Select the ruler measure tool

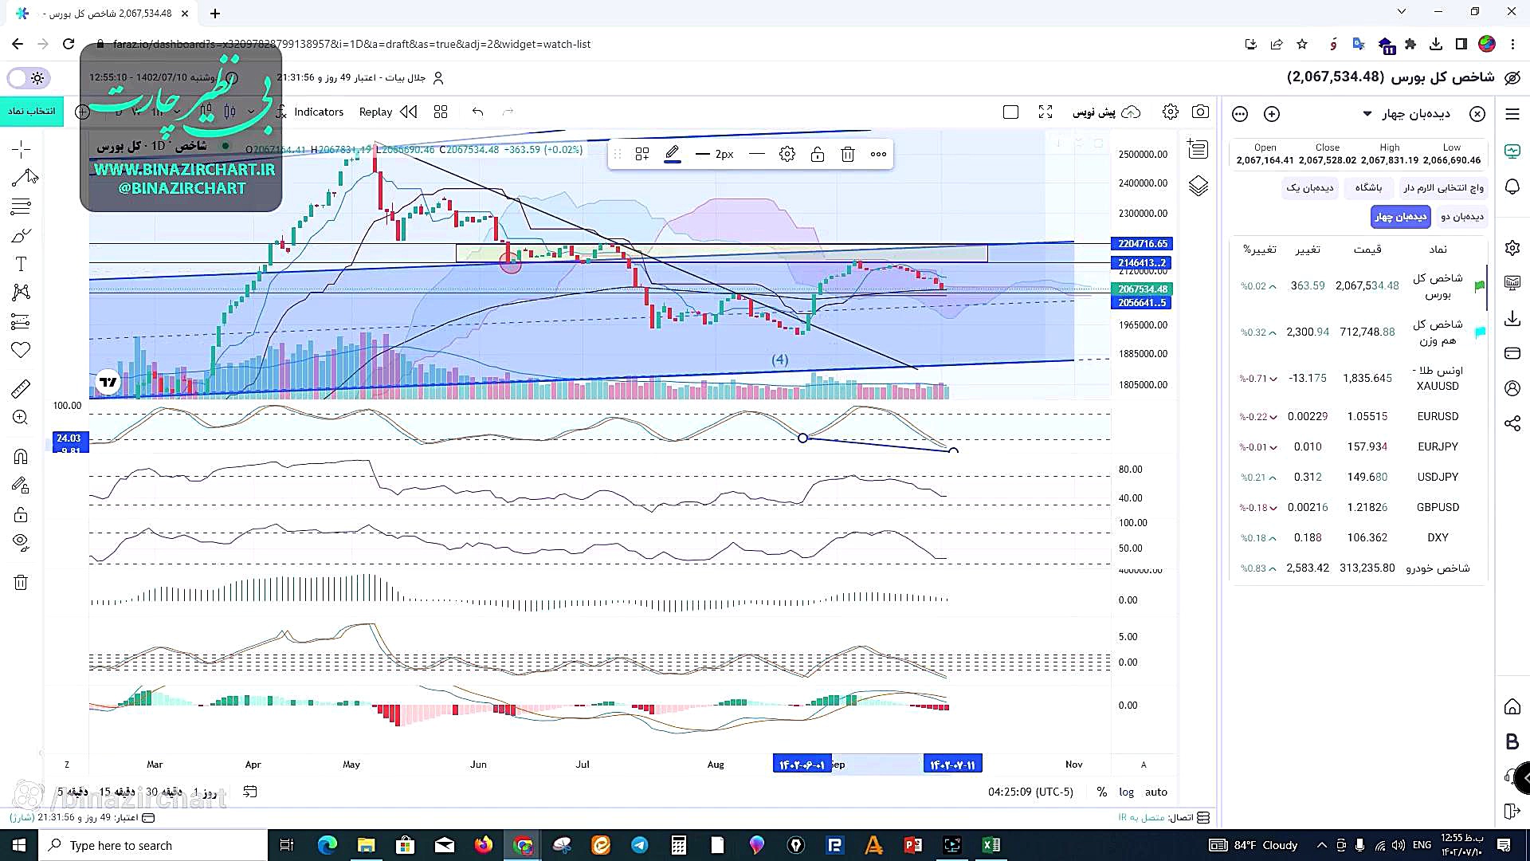[21, 389]
